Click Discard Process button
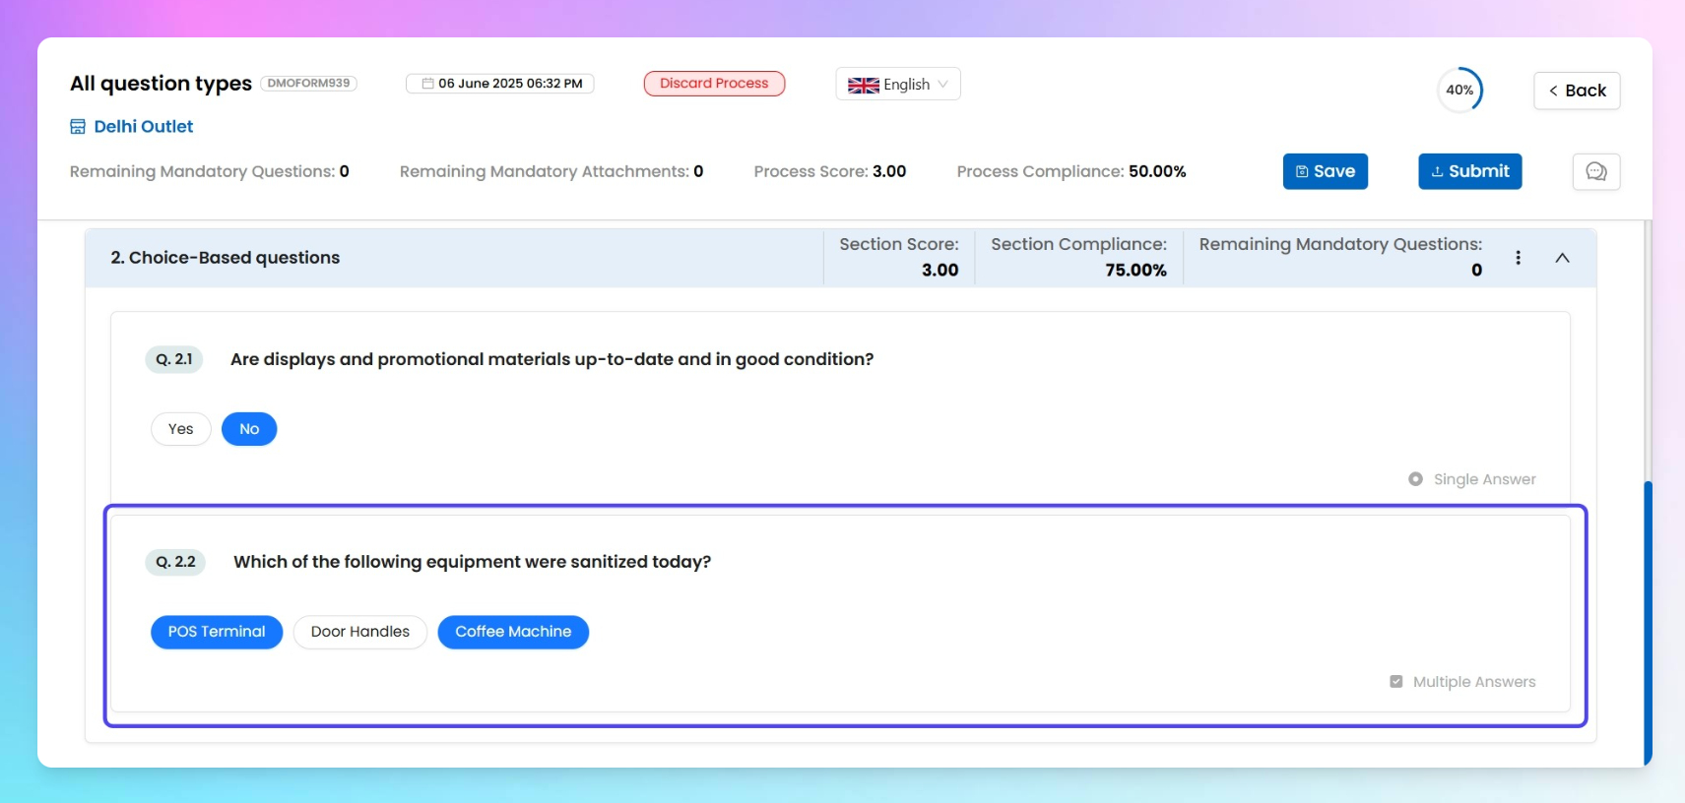The height and width of the screenshot is (803, 1685). pyautogui.click(x=714, y=84)
